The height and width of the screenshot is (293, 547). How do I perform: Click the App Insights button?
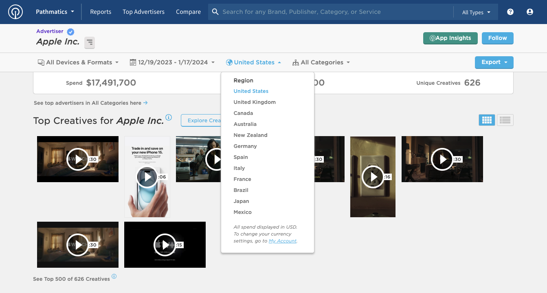(x=450, y=38)
